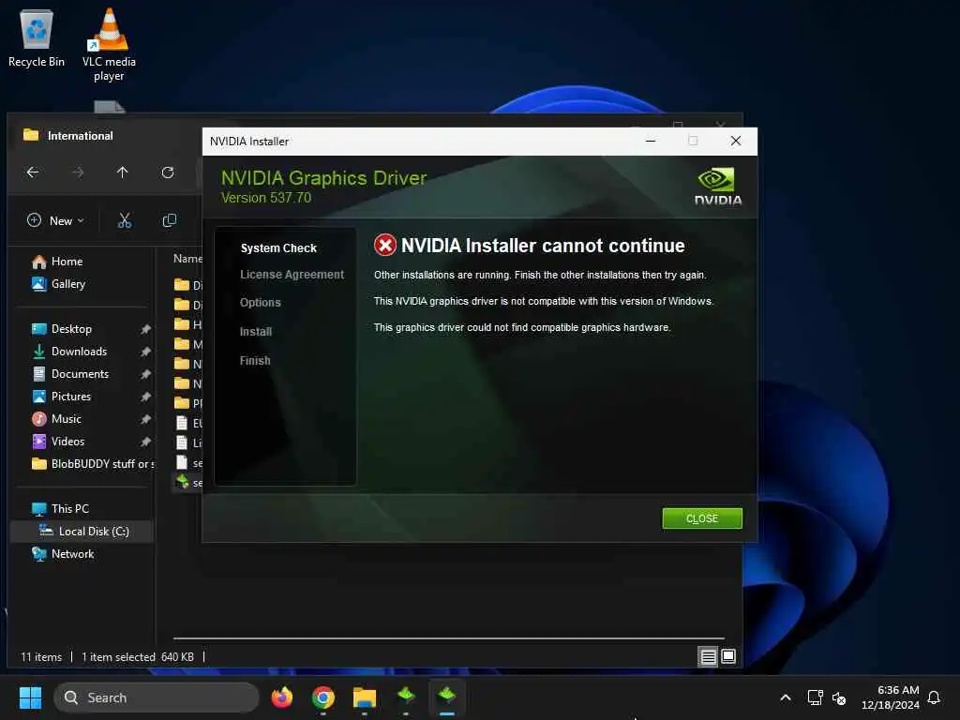The width and height of the screenshot is (960, 720).
Task: Click the pin icon next to Videos
Action: point(145,442)
